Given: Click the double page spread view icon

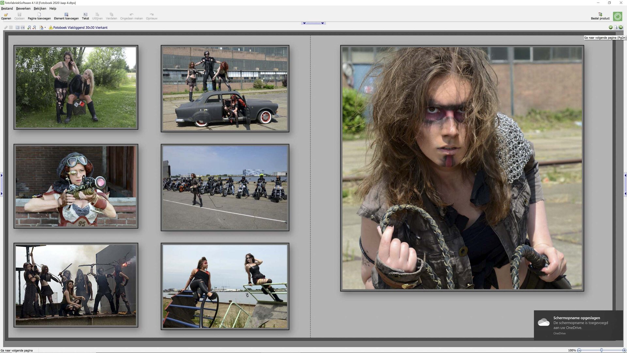Looking at the screenshot, I should (23, 27).
